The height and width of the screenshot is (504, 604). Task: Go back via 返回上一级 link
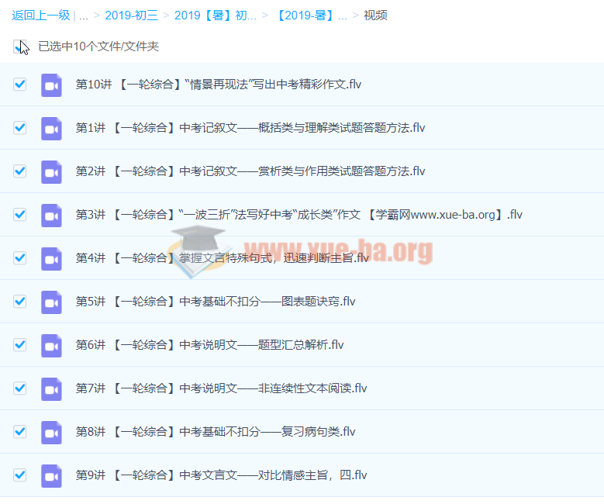[40, 16]
